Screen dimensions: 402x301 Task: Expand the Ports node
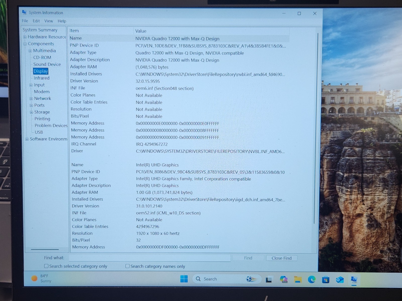point(31,105)
